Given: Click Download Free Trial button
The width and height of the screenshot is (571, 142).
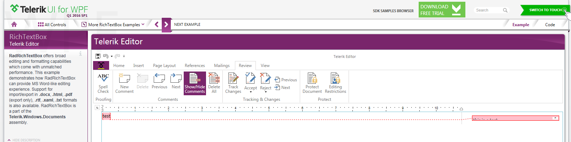Looking at the screenshot, I should point(442,10).
